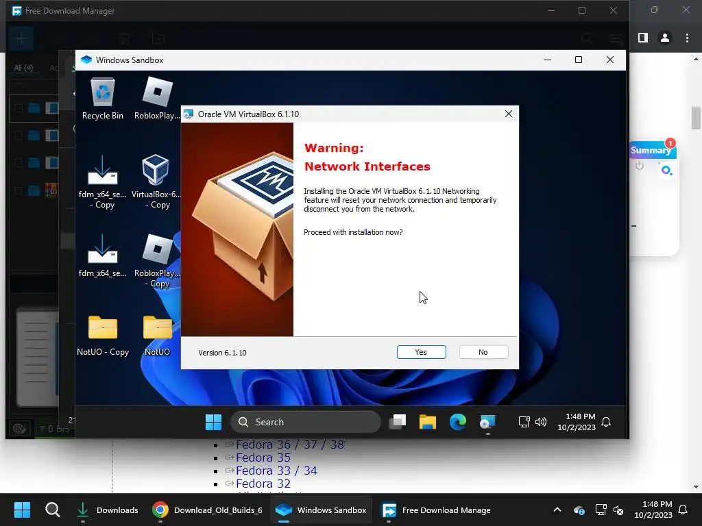This screenshot has height=526, width=702.
Task: Open host notification bell
Action: (x=683, y=510)
